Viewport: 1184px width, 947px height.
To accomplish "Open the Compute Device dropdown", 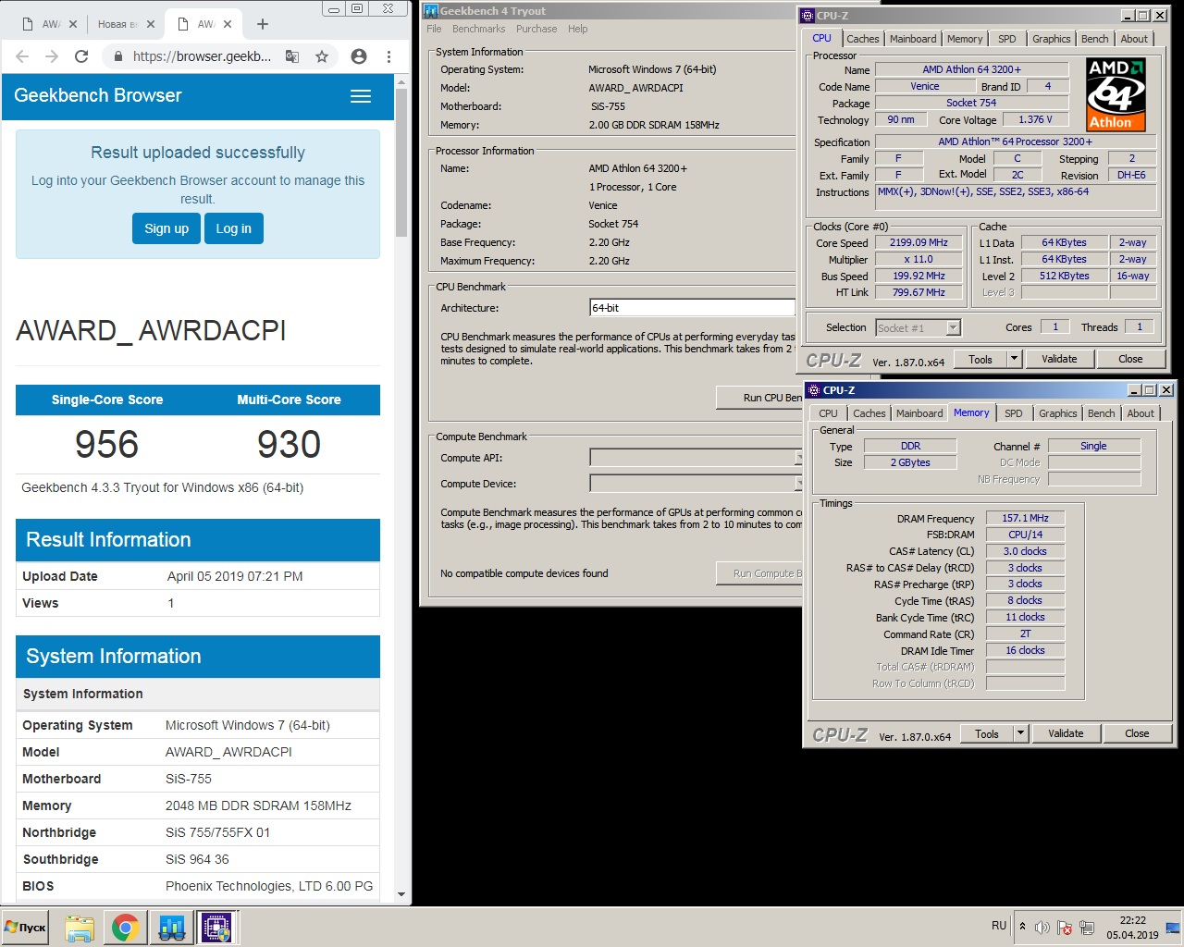I will point(696,484).
